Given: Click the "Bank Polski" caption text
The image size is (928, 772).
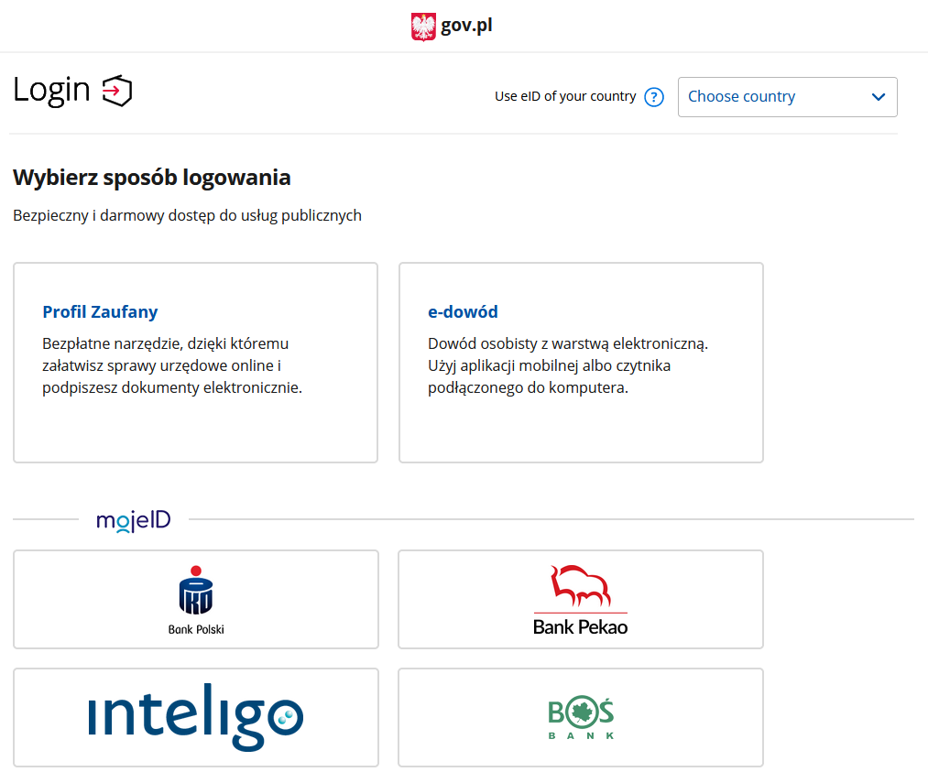Looking at the screenshot, I should (x=196, y=629).
